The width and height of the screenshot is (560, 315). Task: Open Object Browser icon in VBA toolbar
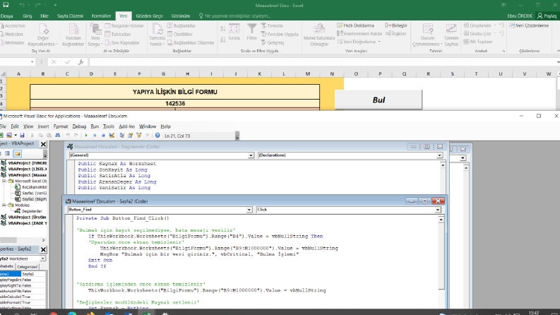pos(139,136)
